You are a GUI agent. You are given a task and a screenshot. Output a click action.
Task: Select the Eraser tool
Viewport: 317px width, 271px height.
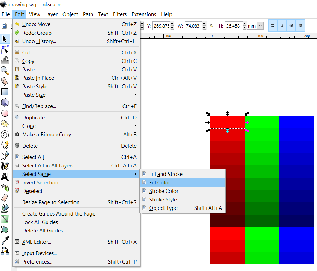click(5, 198)
